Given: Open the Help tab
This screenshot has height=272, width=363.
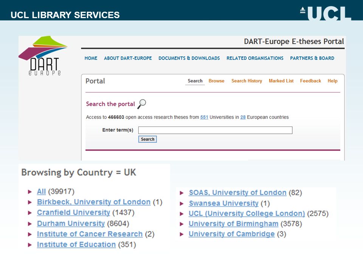Looking at the screenshot, I should tap(332, 81).
